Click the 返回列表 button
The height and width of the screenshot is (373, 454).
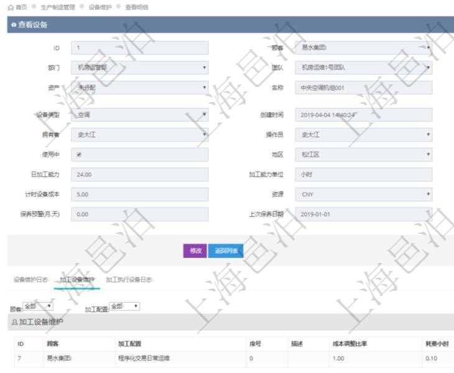point(225,251)
